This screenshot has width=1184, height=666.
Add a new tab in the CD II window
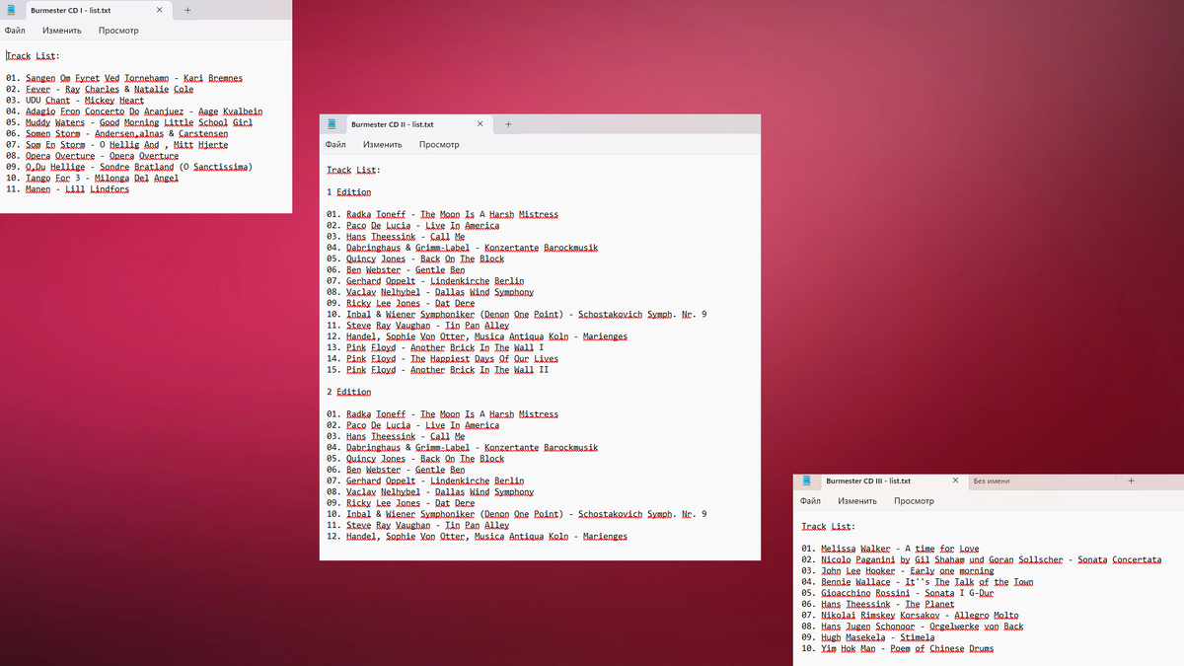pos(508,124)
